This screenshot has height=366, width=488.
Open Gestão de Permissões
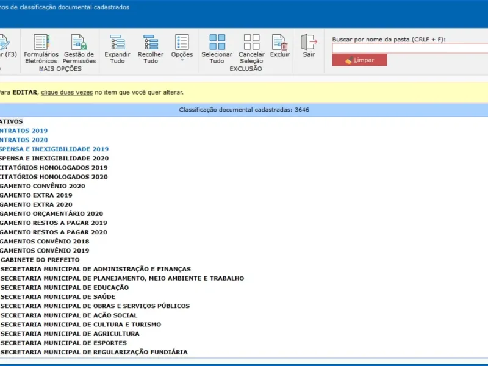[79, 49]
